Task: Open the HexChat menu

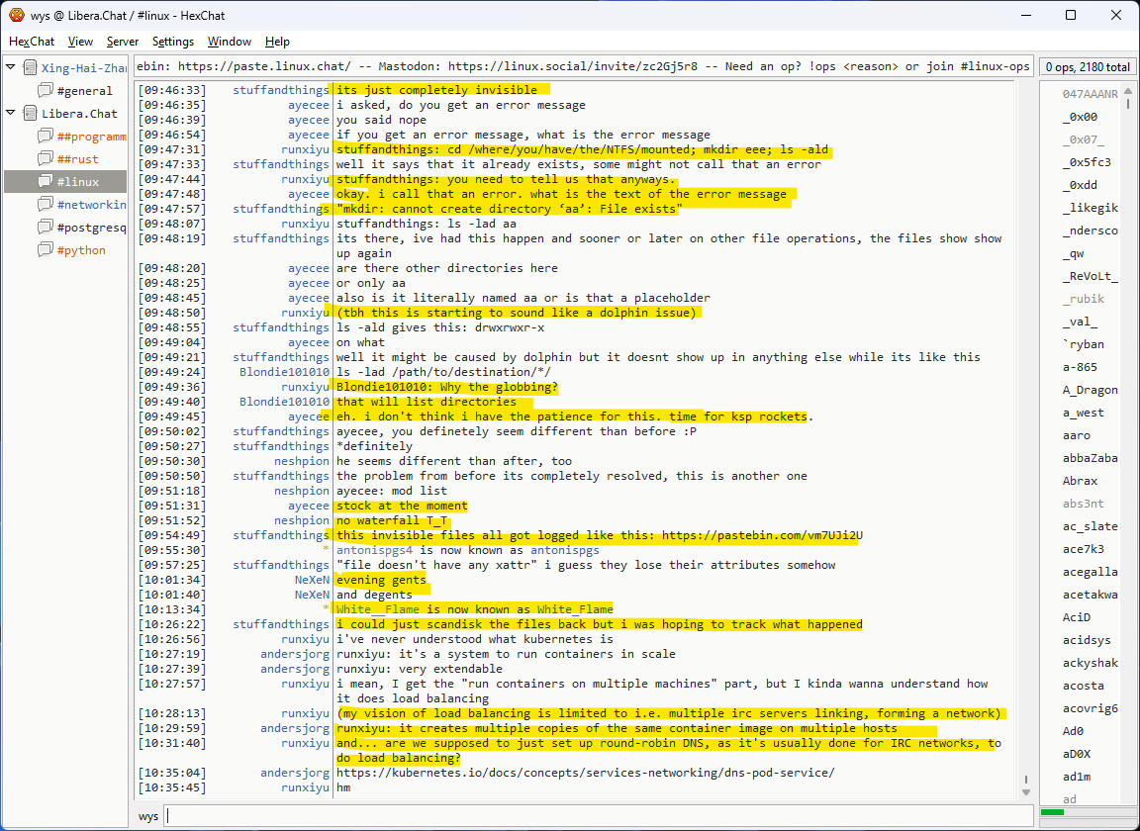Action: (32, 42)
